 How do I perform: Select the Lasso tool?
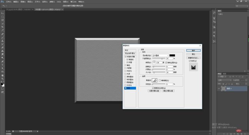pos(3,20)
